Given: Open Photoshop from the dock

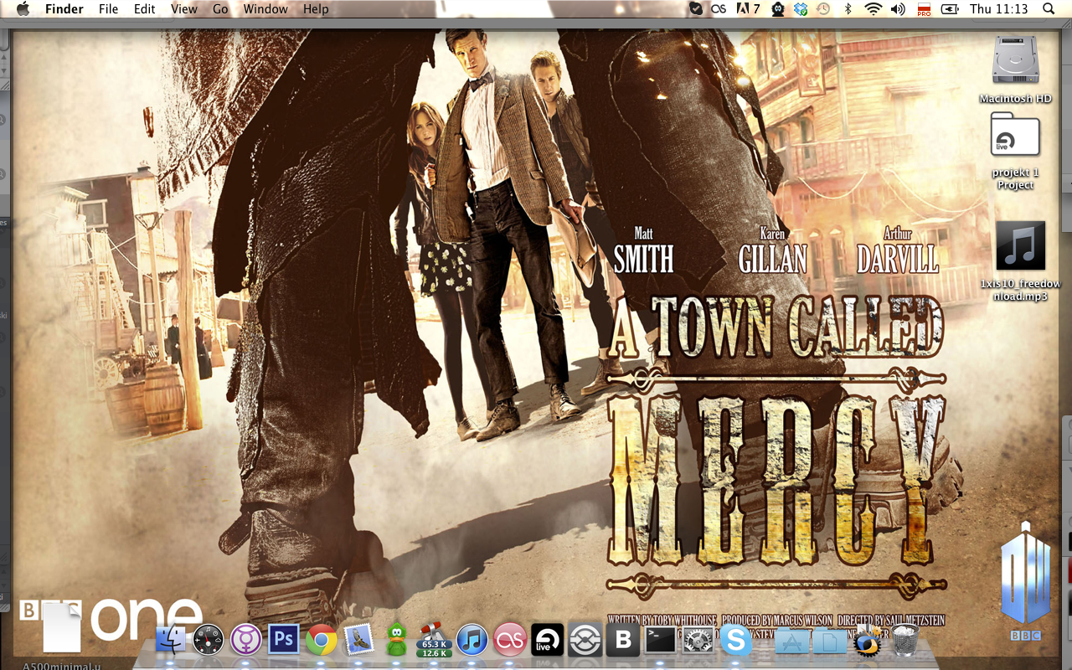Looking at the screenshot, I should pyautogui.click(x=283, y=641).
